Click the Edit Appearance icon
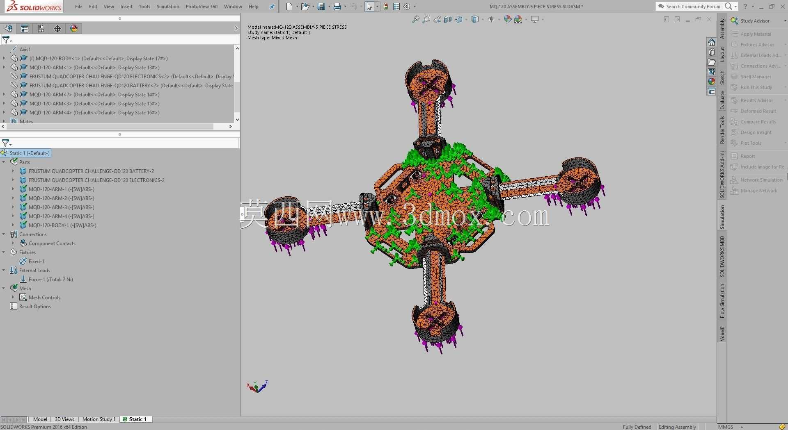788x430 pixels. pyautogui.click(x=508, y=19)
